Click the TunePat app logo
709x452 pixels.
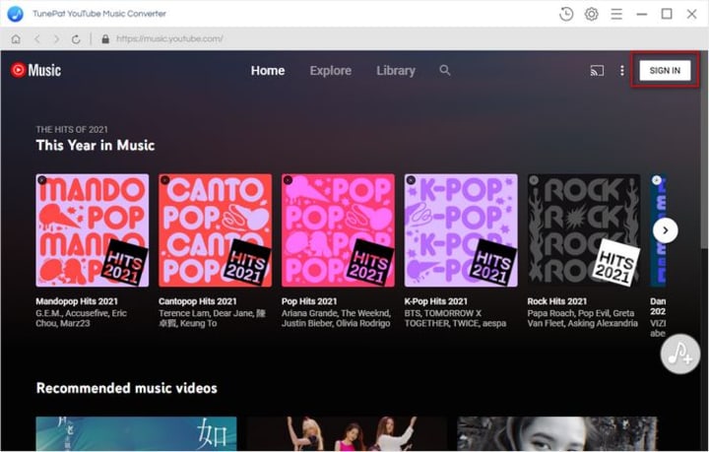click(15, 14)
